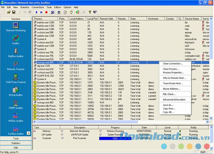214x154 pixels.
Task: Choose Close Process... from context menu
Action: (x=175, y=69)
